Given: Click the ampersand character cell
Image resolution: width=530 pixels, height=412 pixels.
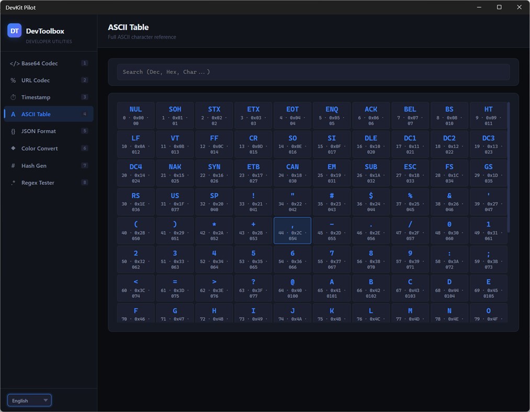Looking at the screenshot, I should point(449,202).
